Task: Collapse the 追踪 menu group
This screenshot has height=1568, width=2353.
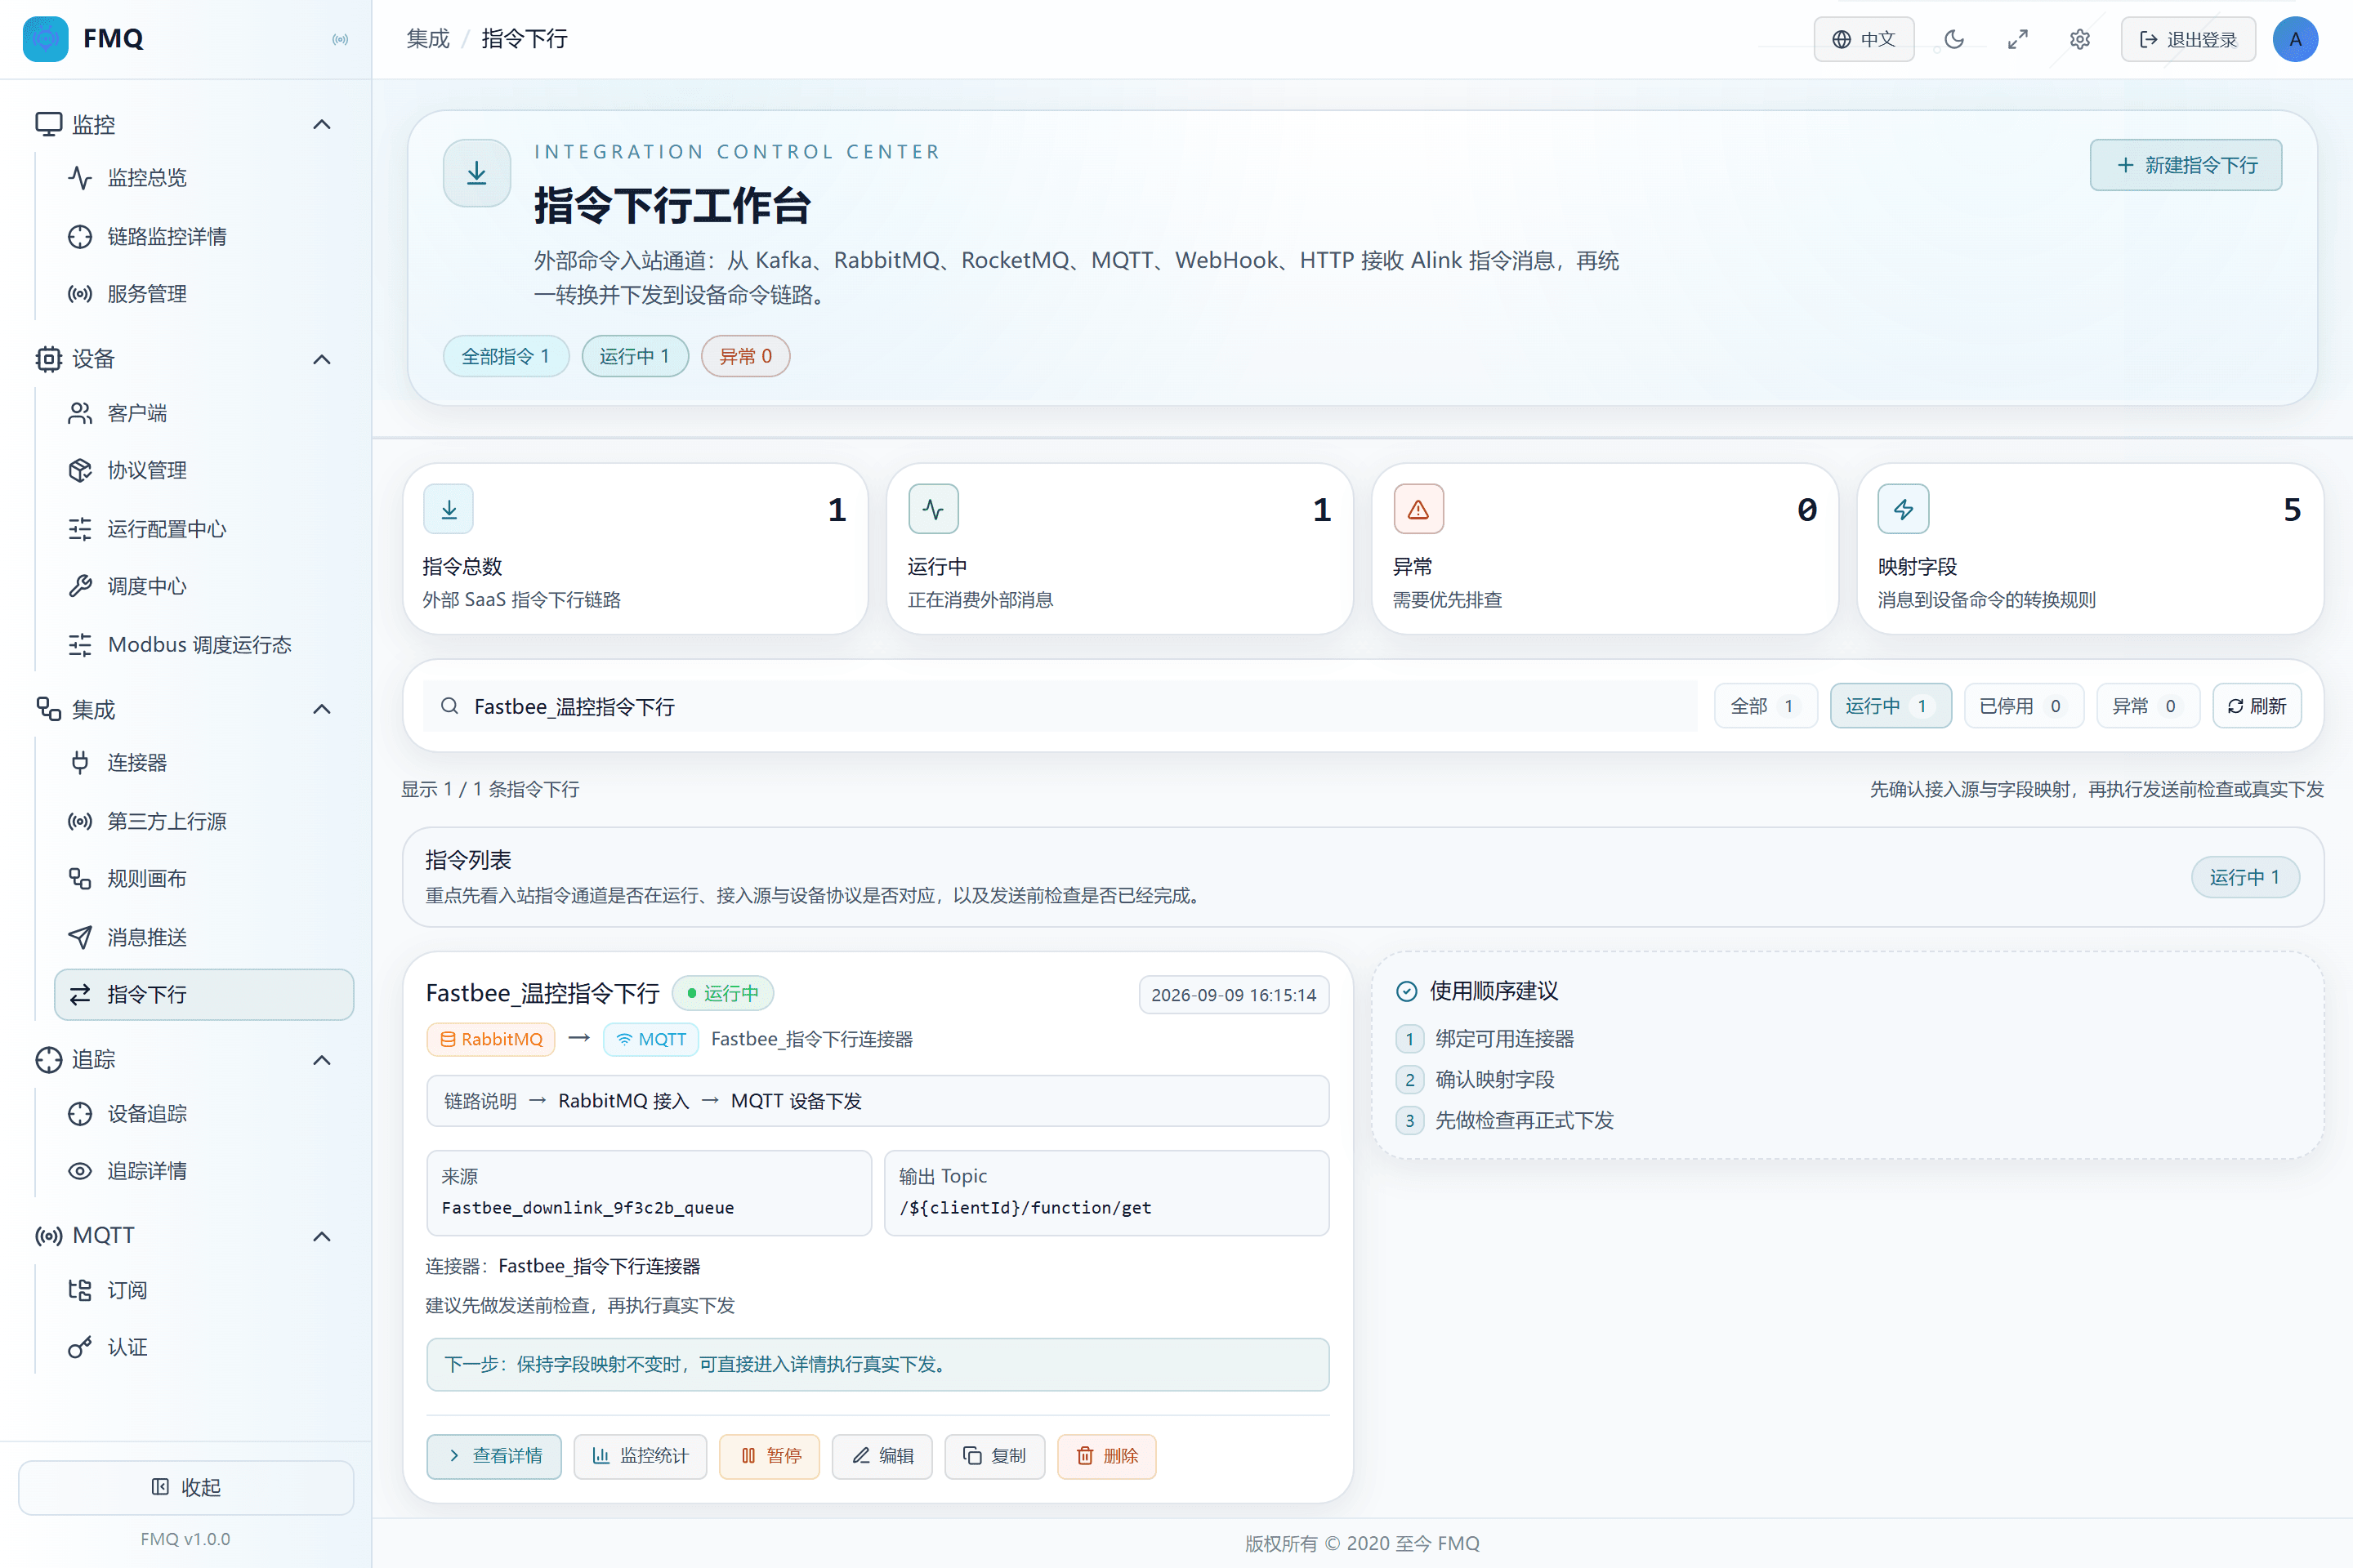Action: coord(321,1060)
